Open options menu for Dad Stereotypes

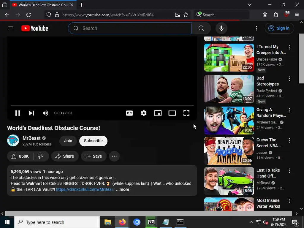click(x=290, y=78)
